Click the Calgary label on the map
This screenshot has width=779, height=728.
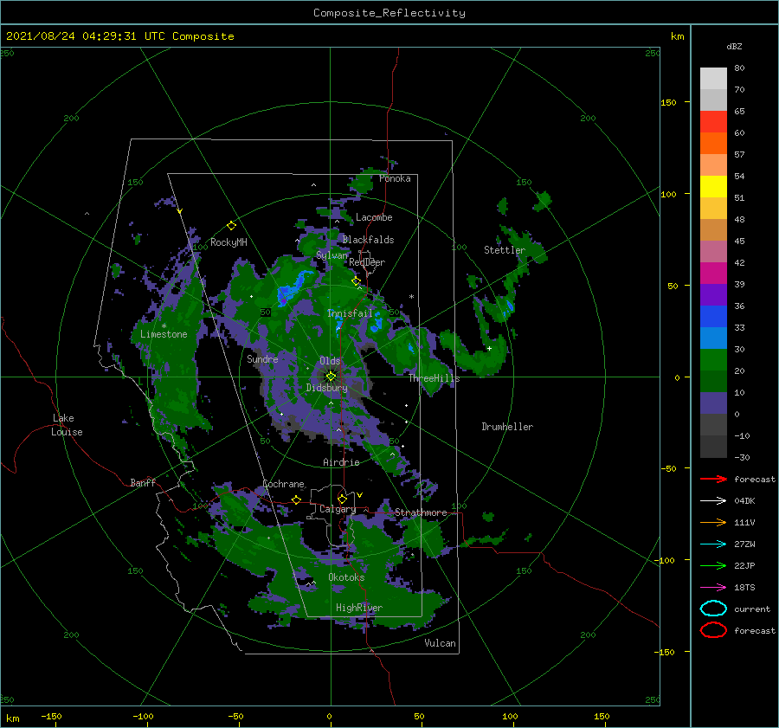point(338,509)
